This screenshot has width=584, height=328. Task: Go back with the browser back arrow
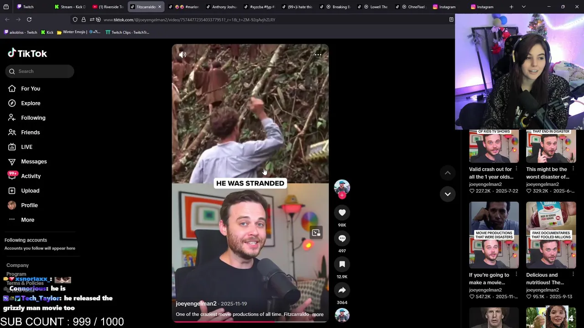tap(7, 20)
